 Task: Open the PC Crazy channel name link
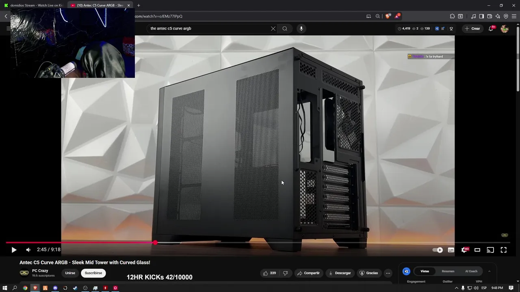[x=40, y=271]
